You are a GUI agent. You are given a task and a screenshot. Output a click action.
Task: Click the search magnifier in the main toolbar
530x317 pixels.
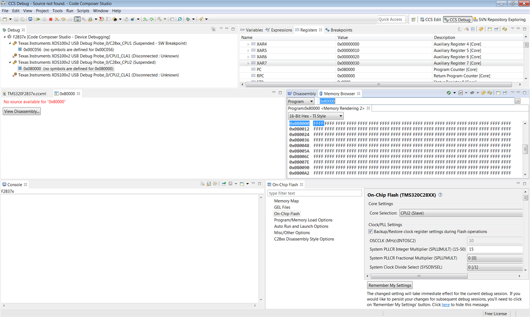pyautogui.click(x=179, y=19)
